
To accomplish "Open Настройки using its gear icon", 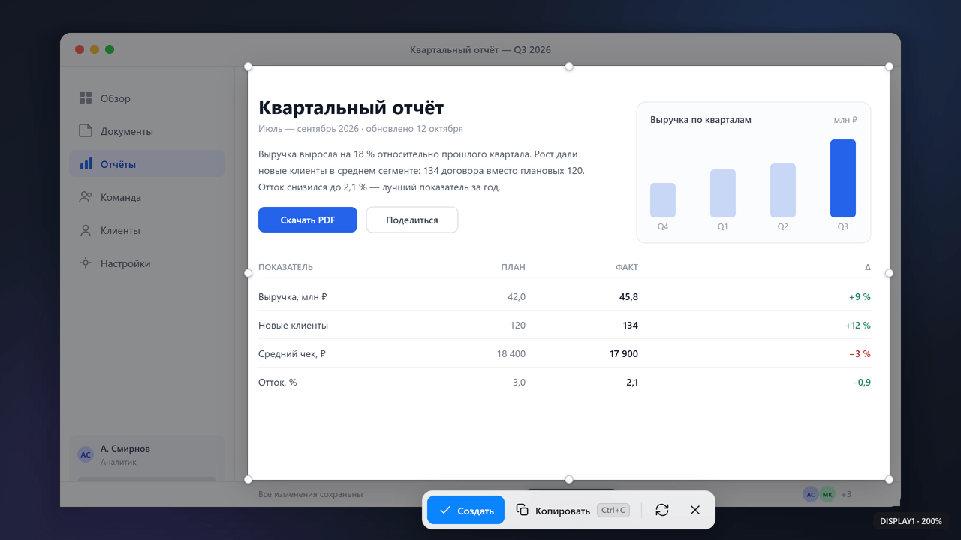I will tap(86, 263).
